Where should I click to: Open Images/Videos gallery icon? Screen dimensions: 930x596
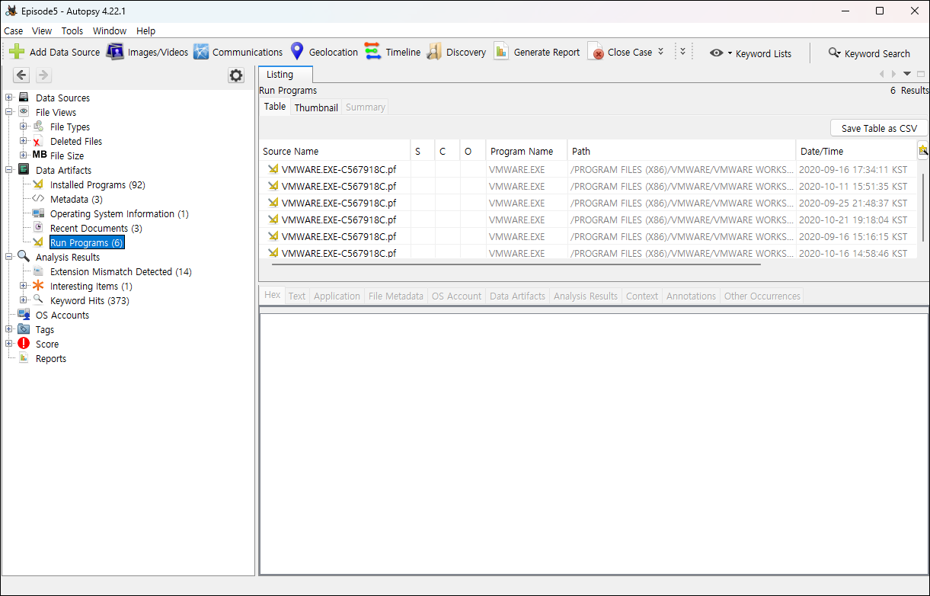[115, 52]
